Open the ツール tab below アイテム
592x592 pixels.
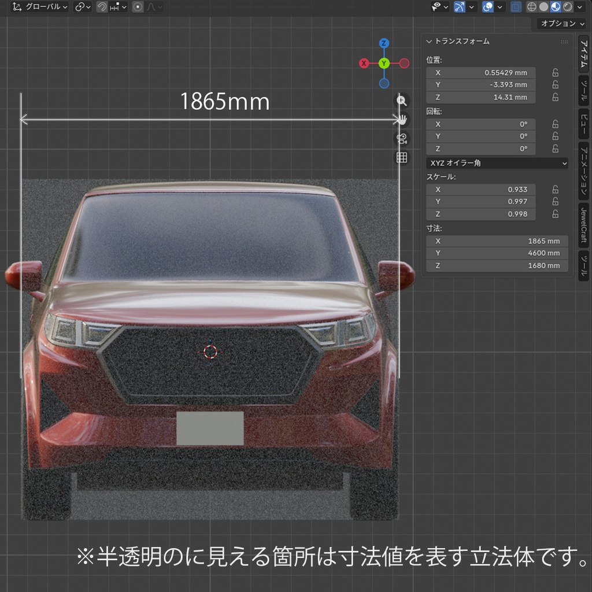pos(584,91)
